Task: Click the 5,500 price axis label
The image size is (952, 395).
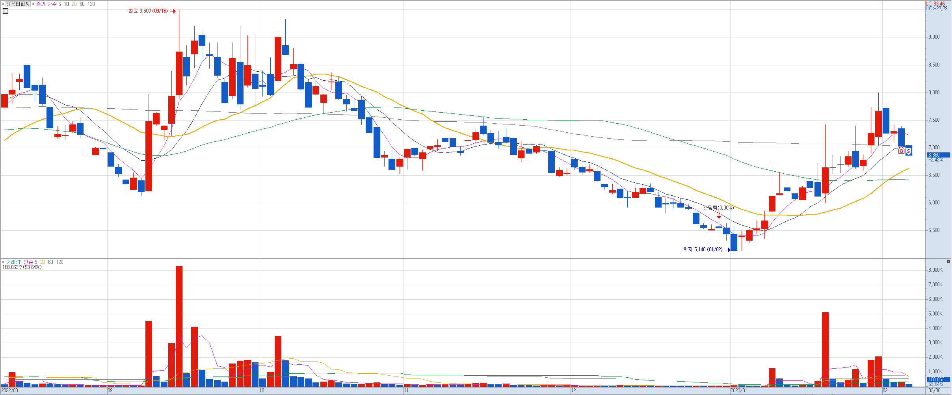Action: (934, 230)
